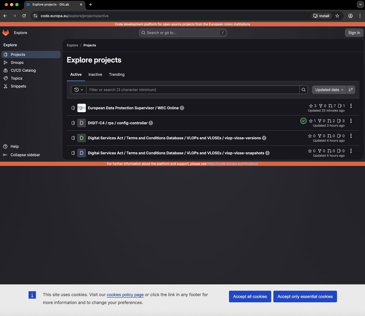The image size is (365, 316).
Task: Click the WEC Online project avatar
Action: click(82, 108)
